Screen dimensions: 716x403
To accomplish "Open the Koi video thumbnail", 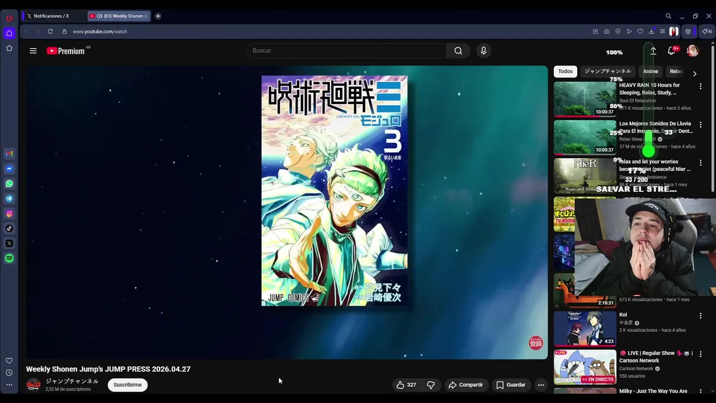I will pyautogui.click(x=585, y=329).
